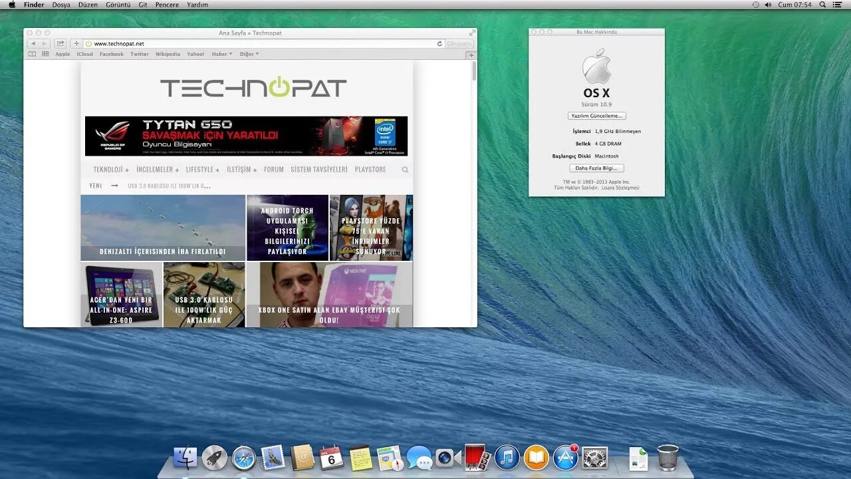The height and width of the screenshot is (479, 851).
Task: Open FaceTime camera icon in Dock
Action: [448, 458]
